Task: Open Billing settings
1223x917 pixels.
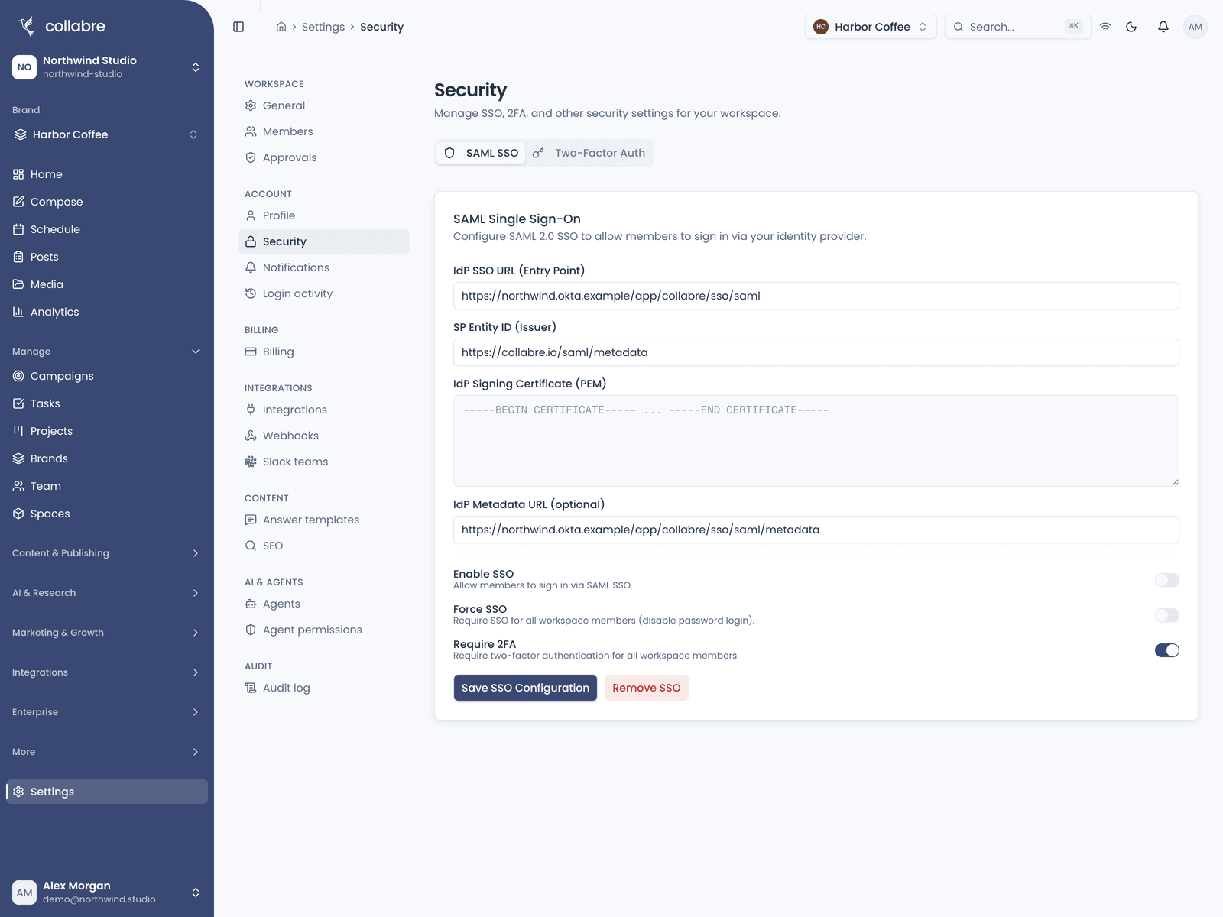Action: [324, 352]
